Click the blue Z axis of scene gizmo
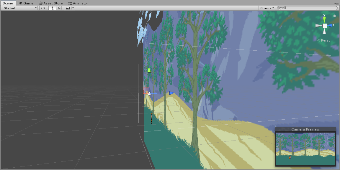Image resolution: width=340 pixels, height=170 pixels. point(331,25)
